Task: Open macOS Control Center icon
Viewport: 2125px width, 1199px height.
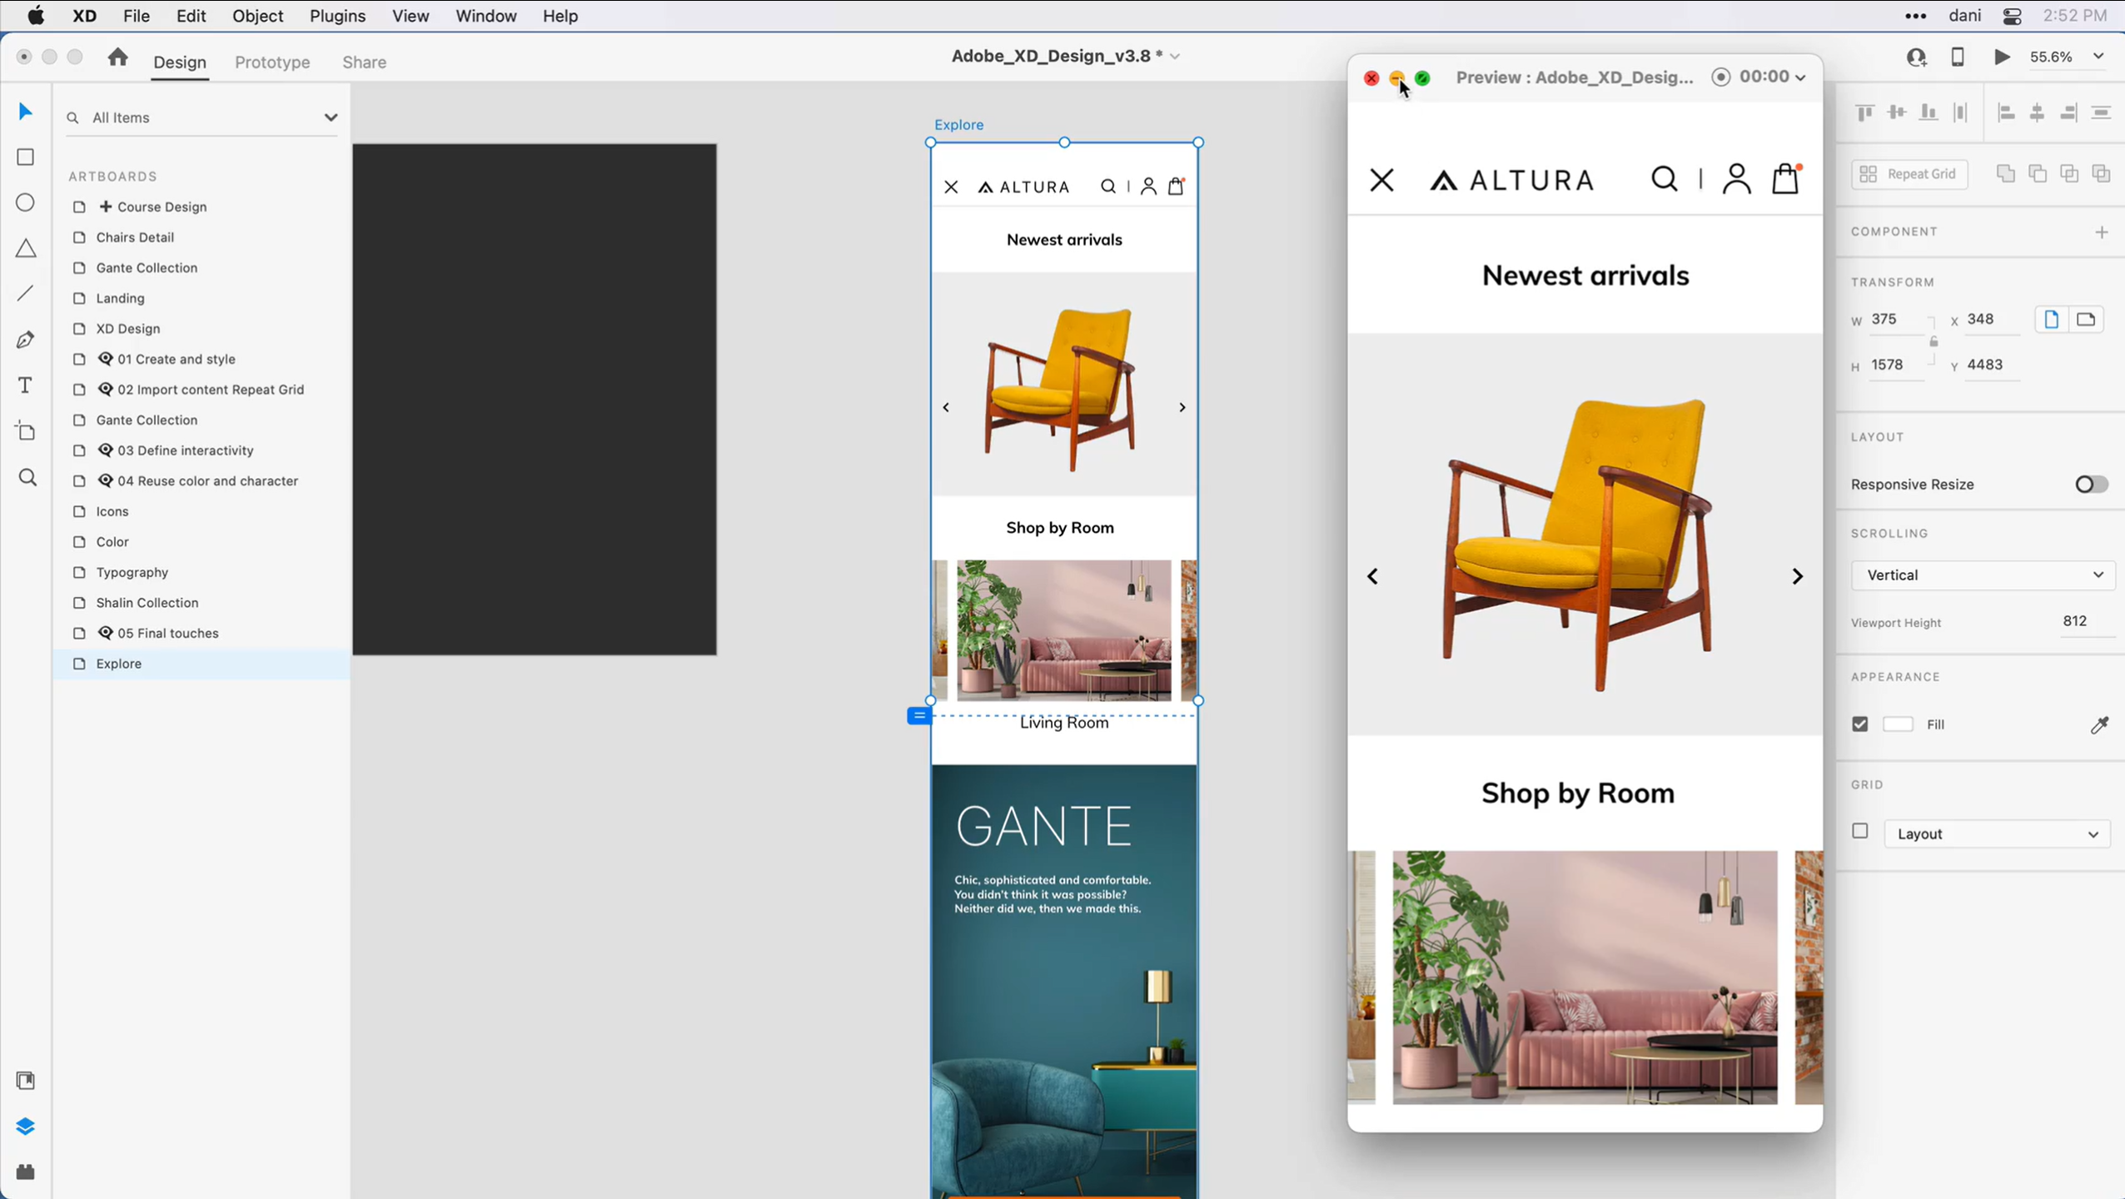Action: click(2012, 16)
